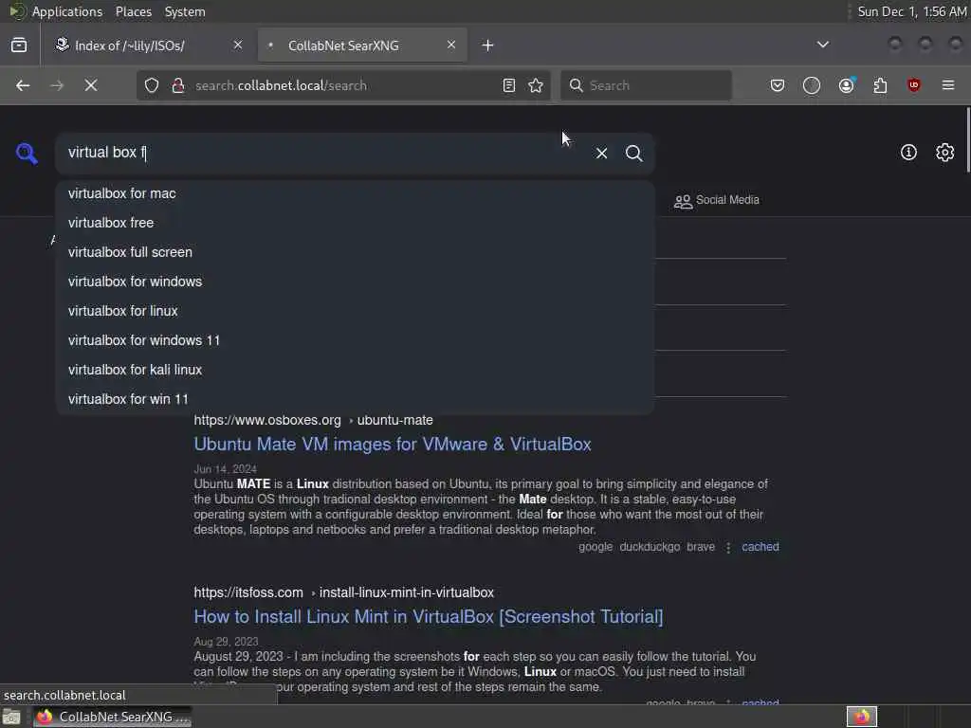The image size is (971, 728).
Task: Click the clock showing Sun Dec 1, 1:56 AM
Action: click(911, 11)
